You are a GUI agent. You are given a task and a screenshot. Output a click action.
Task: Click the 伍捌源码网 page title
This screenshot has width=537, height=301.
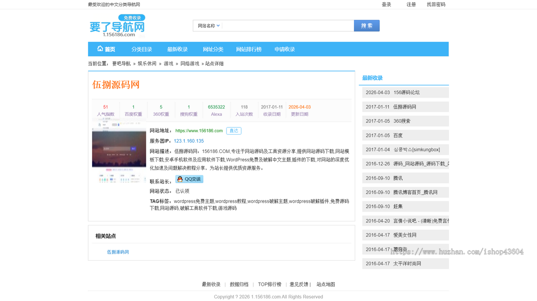click(116, 85)
